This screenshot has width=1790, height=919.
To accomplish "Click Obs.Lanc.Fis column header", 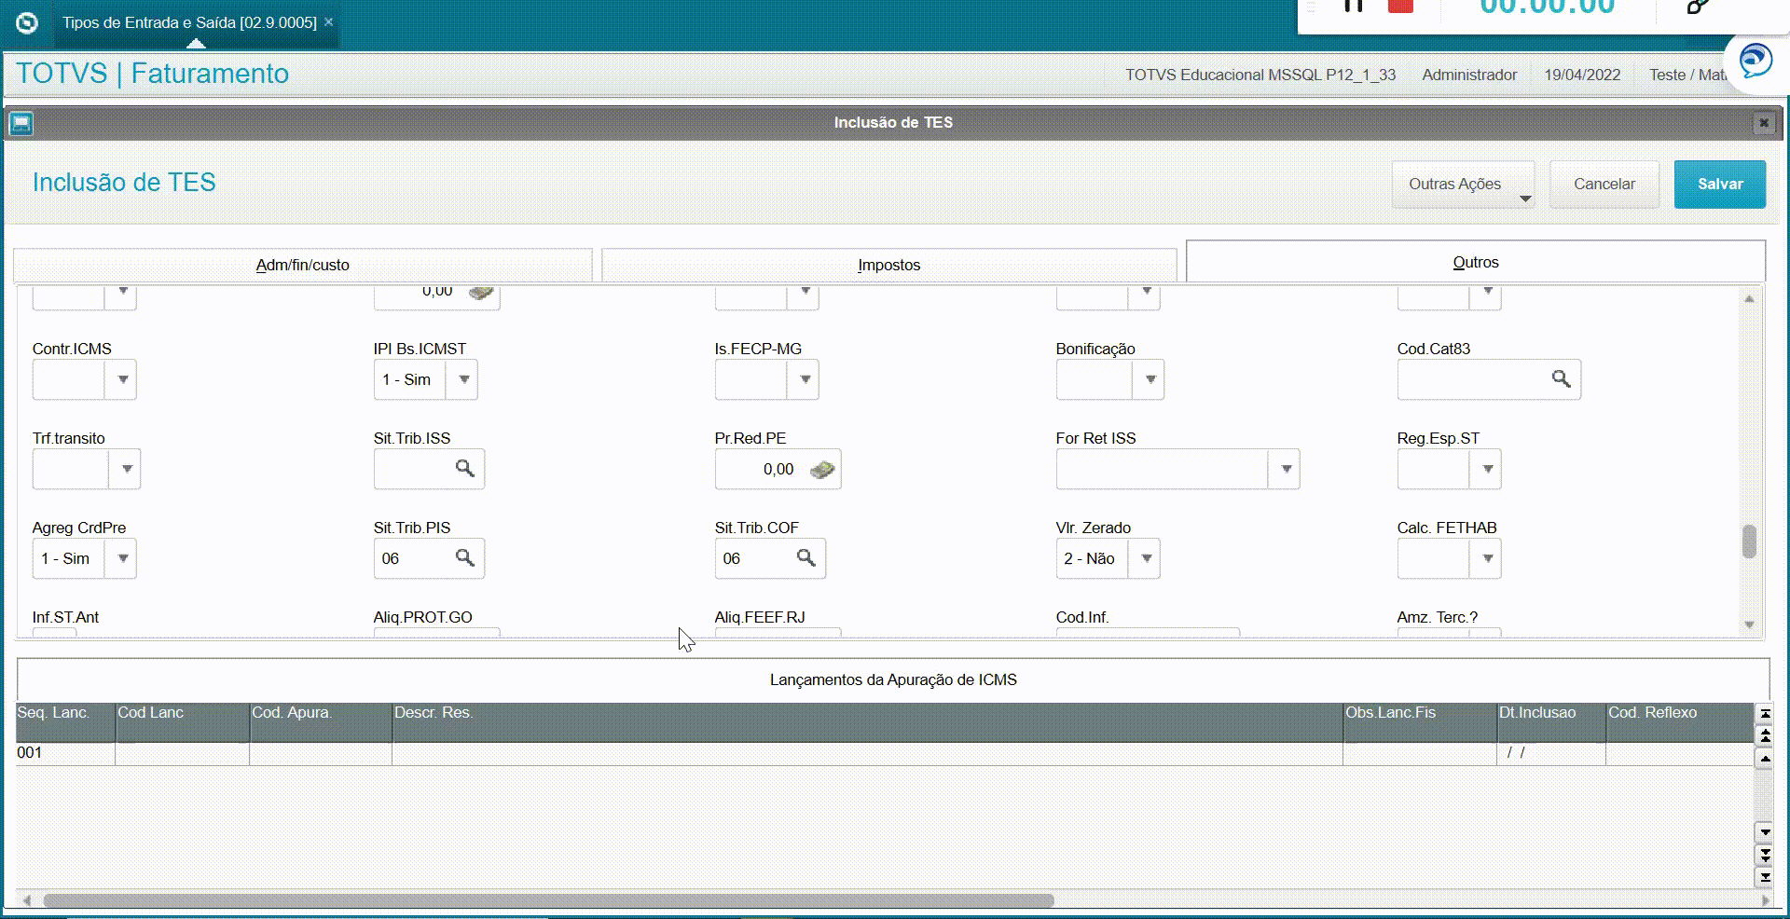I will 1420,722.
